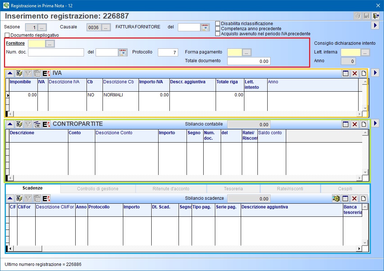Enable the Documento riepilogativo checkbox
Viewport: 384px width, 271px height.
[x=7, y=35]
